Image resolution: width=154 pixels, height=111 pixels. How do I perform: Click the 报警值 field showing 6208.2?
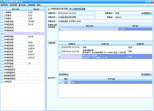(134, 17)
